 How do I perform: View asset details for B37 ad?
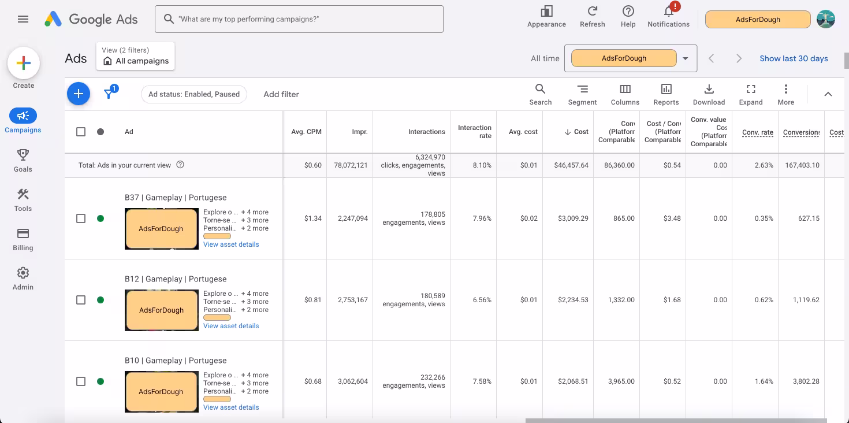click(x=231, y=244)
